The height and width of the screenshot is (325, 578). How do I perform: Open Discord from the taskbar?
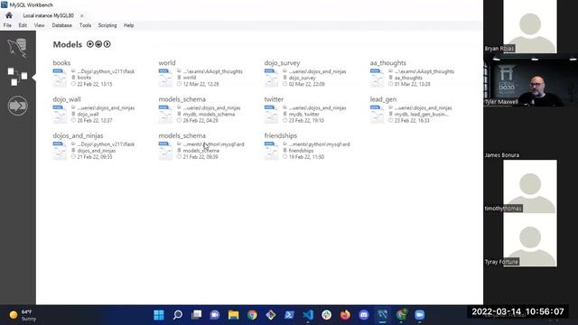click(364, 315)
